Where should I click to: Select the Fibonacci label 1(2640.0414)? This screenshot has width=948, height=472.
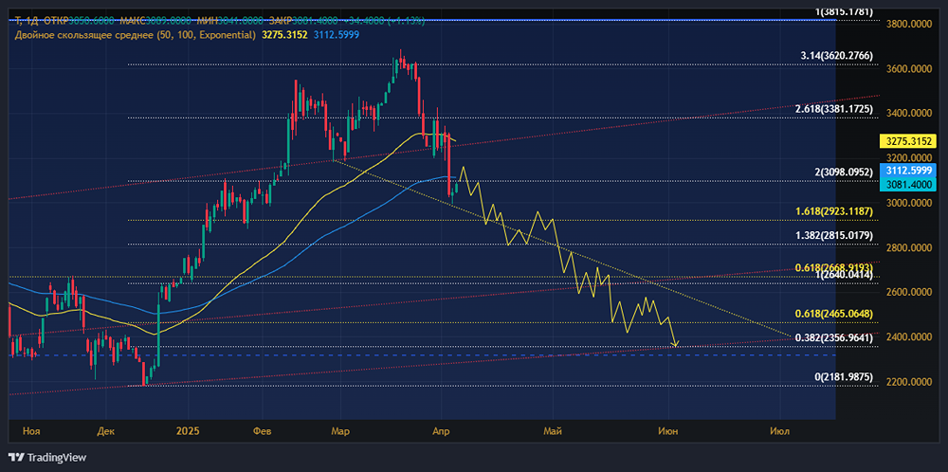844,276
